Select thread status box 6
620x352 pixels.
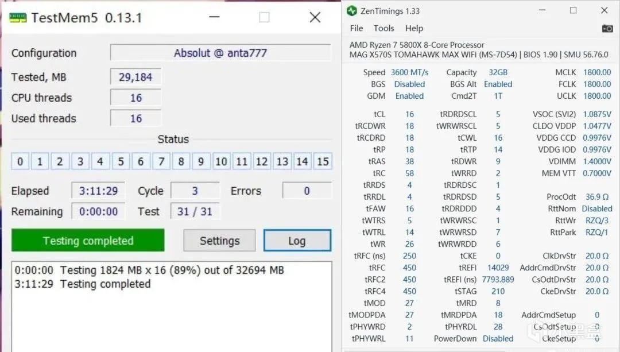click(141, 161)
